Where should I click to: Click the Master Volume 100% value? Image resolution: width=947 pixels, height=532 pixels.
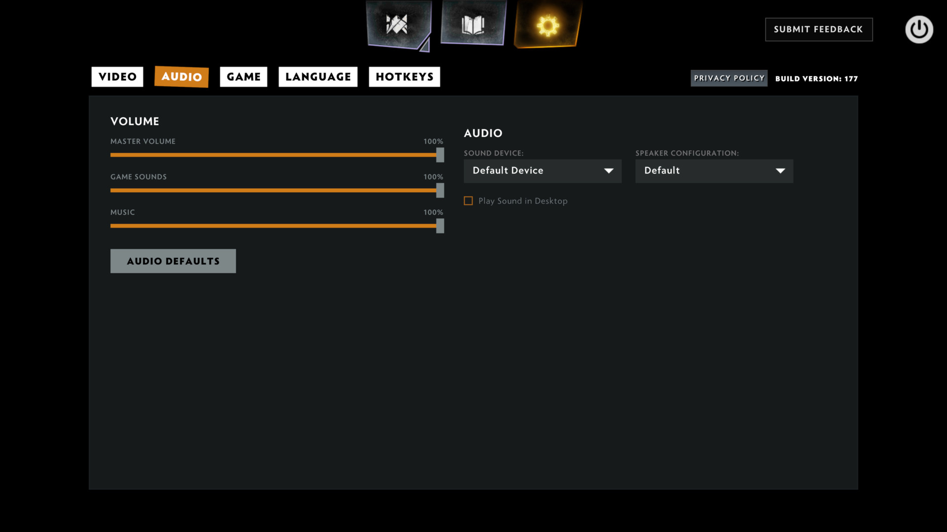pyautogui.click(x=433, y=141)
